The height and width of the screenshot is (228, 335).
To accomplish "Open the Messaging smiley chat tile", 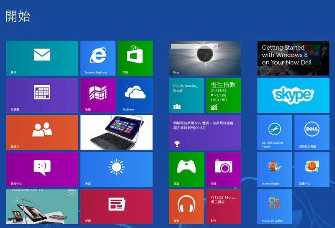I will pyautogui.click(x=42, y=169).
